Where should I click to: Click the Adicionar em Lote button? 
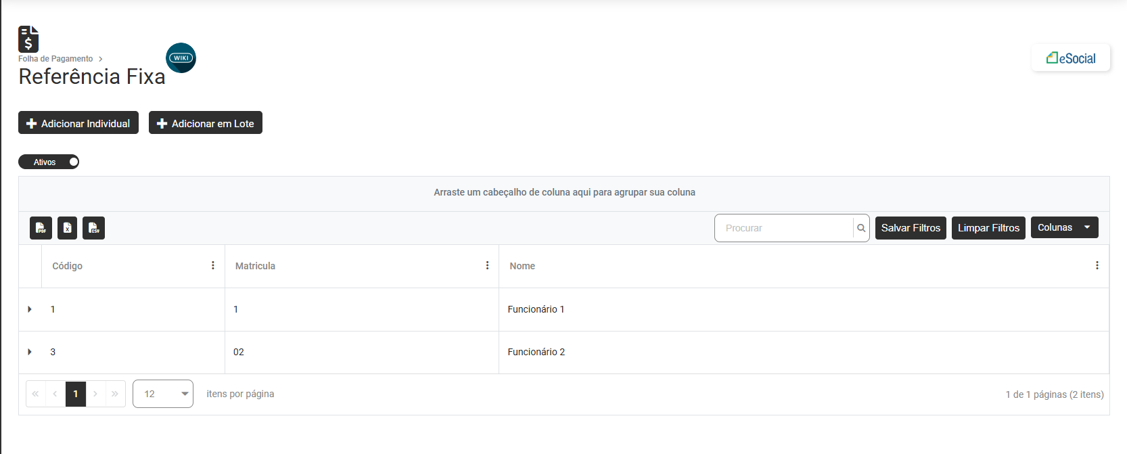(x=206, y=123)
